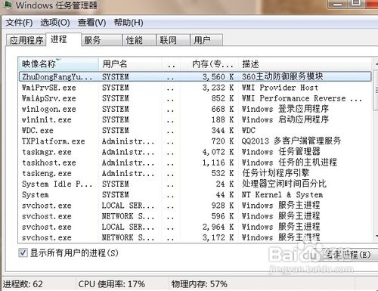
Task: Click the Windows 任务管理器 description cell
Action: [281, 152]
